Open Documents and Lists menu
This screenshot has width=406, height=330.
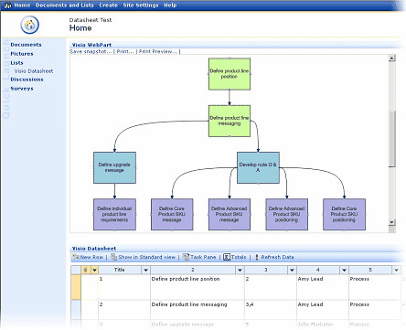tap(65, 5)
